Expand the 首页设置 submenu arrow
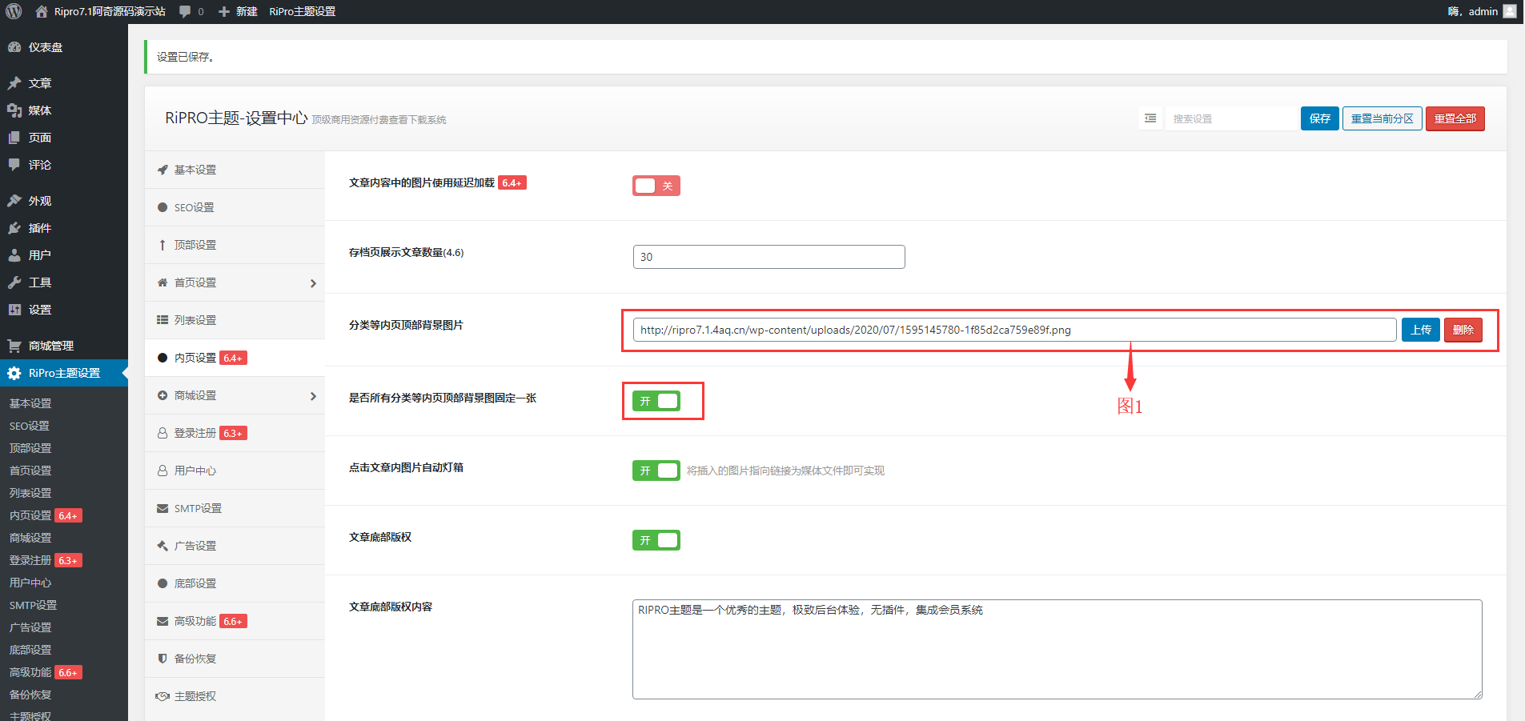Image resolution: width=1525 pixels, height=721 pixels. pyautogui.click(x=313, y=283)
